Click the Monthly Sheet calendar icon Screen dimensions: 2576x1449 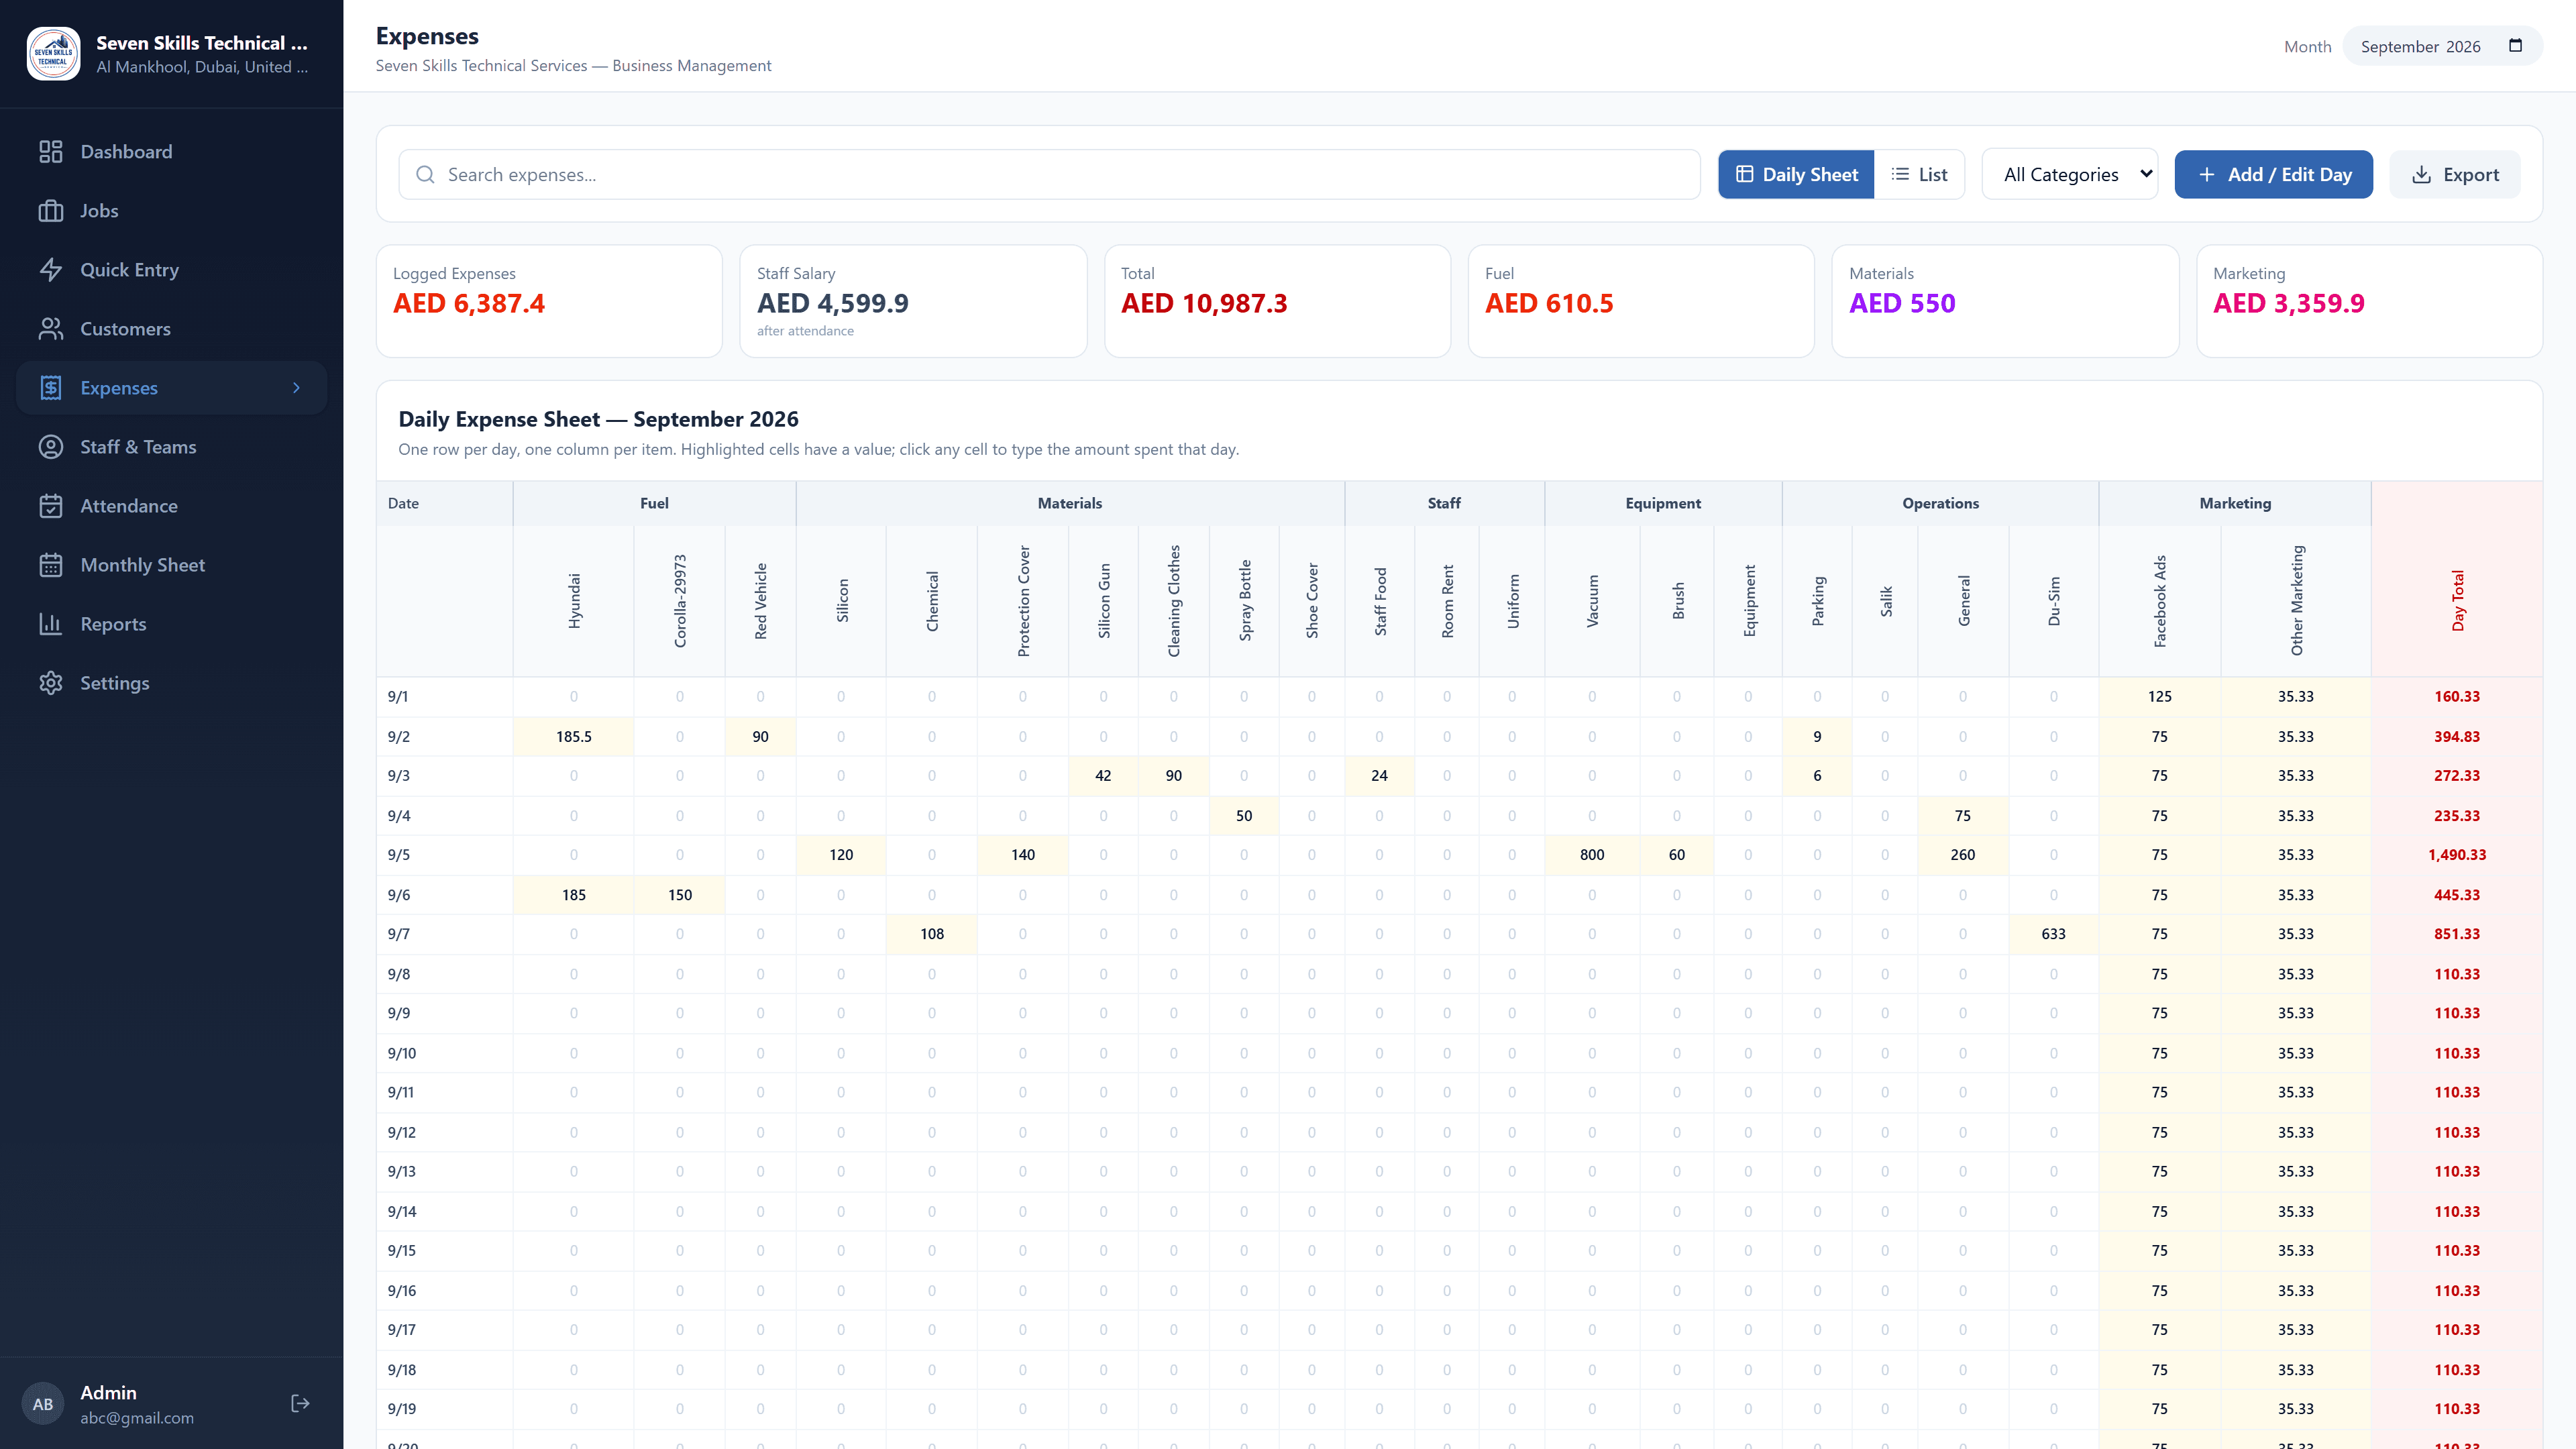pyautogui.click(x=51, y=565)
